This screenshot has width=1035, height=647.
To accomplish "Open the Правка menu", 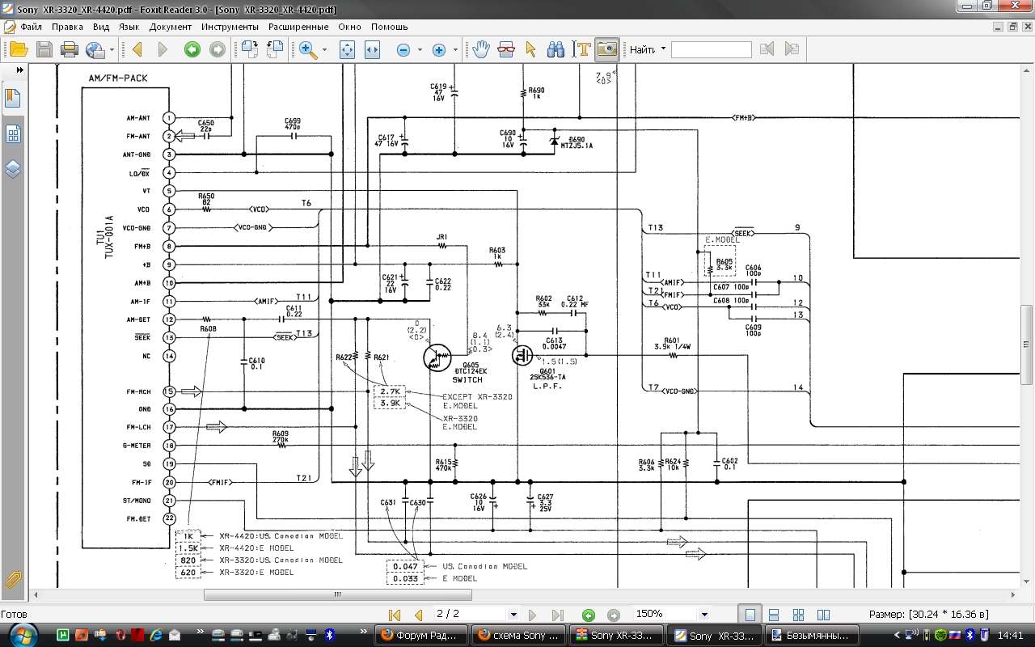I will [68, 27].
